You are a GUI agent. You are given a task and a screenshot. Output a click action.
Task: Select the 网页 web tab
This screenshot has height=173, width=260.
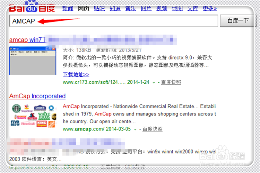(x=84, y=8)
